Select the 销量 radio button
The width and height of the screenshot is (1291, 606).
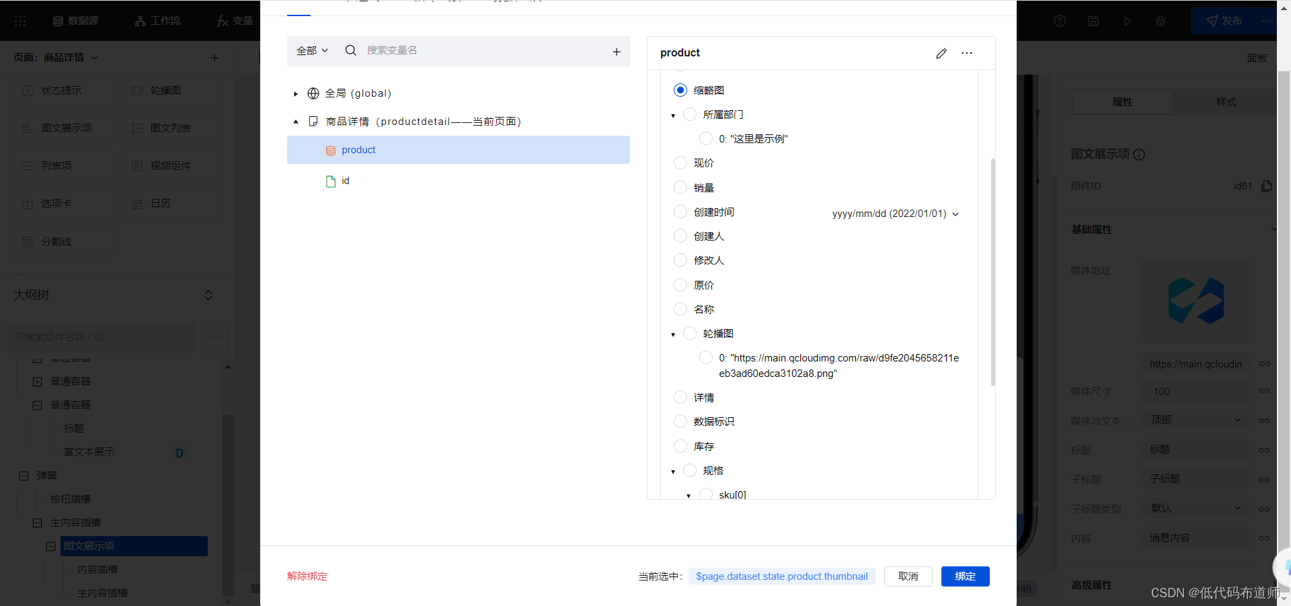click(x=680, y=188)
